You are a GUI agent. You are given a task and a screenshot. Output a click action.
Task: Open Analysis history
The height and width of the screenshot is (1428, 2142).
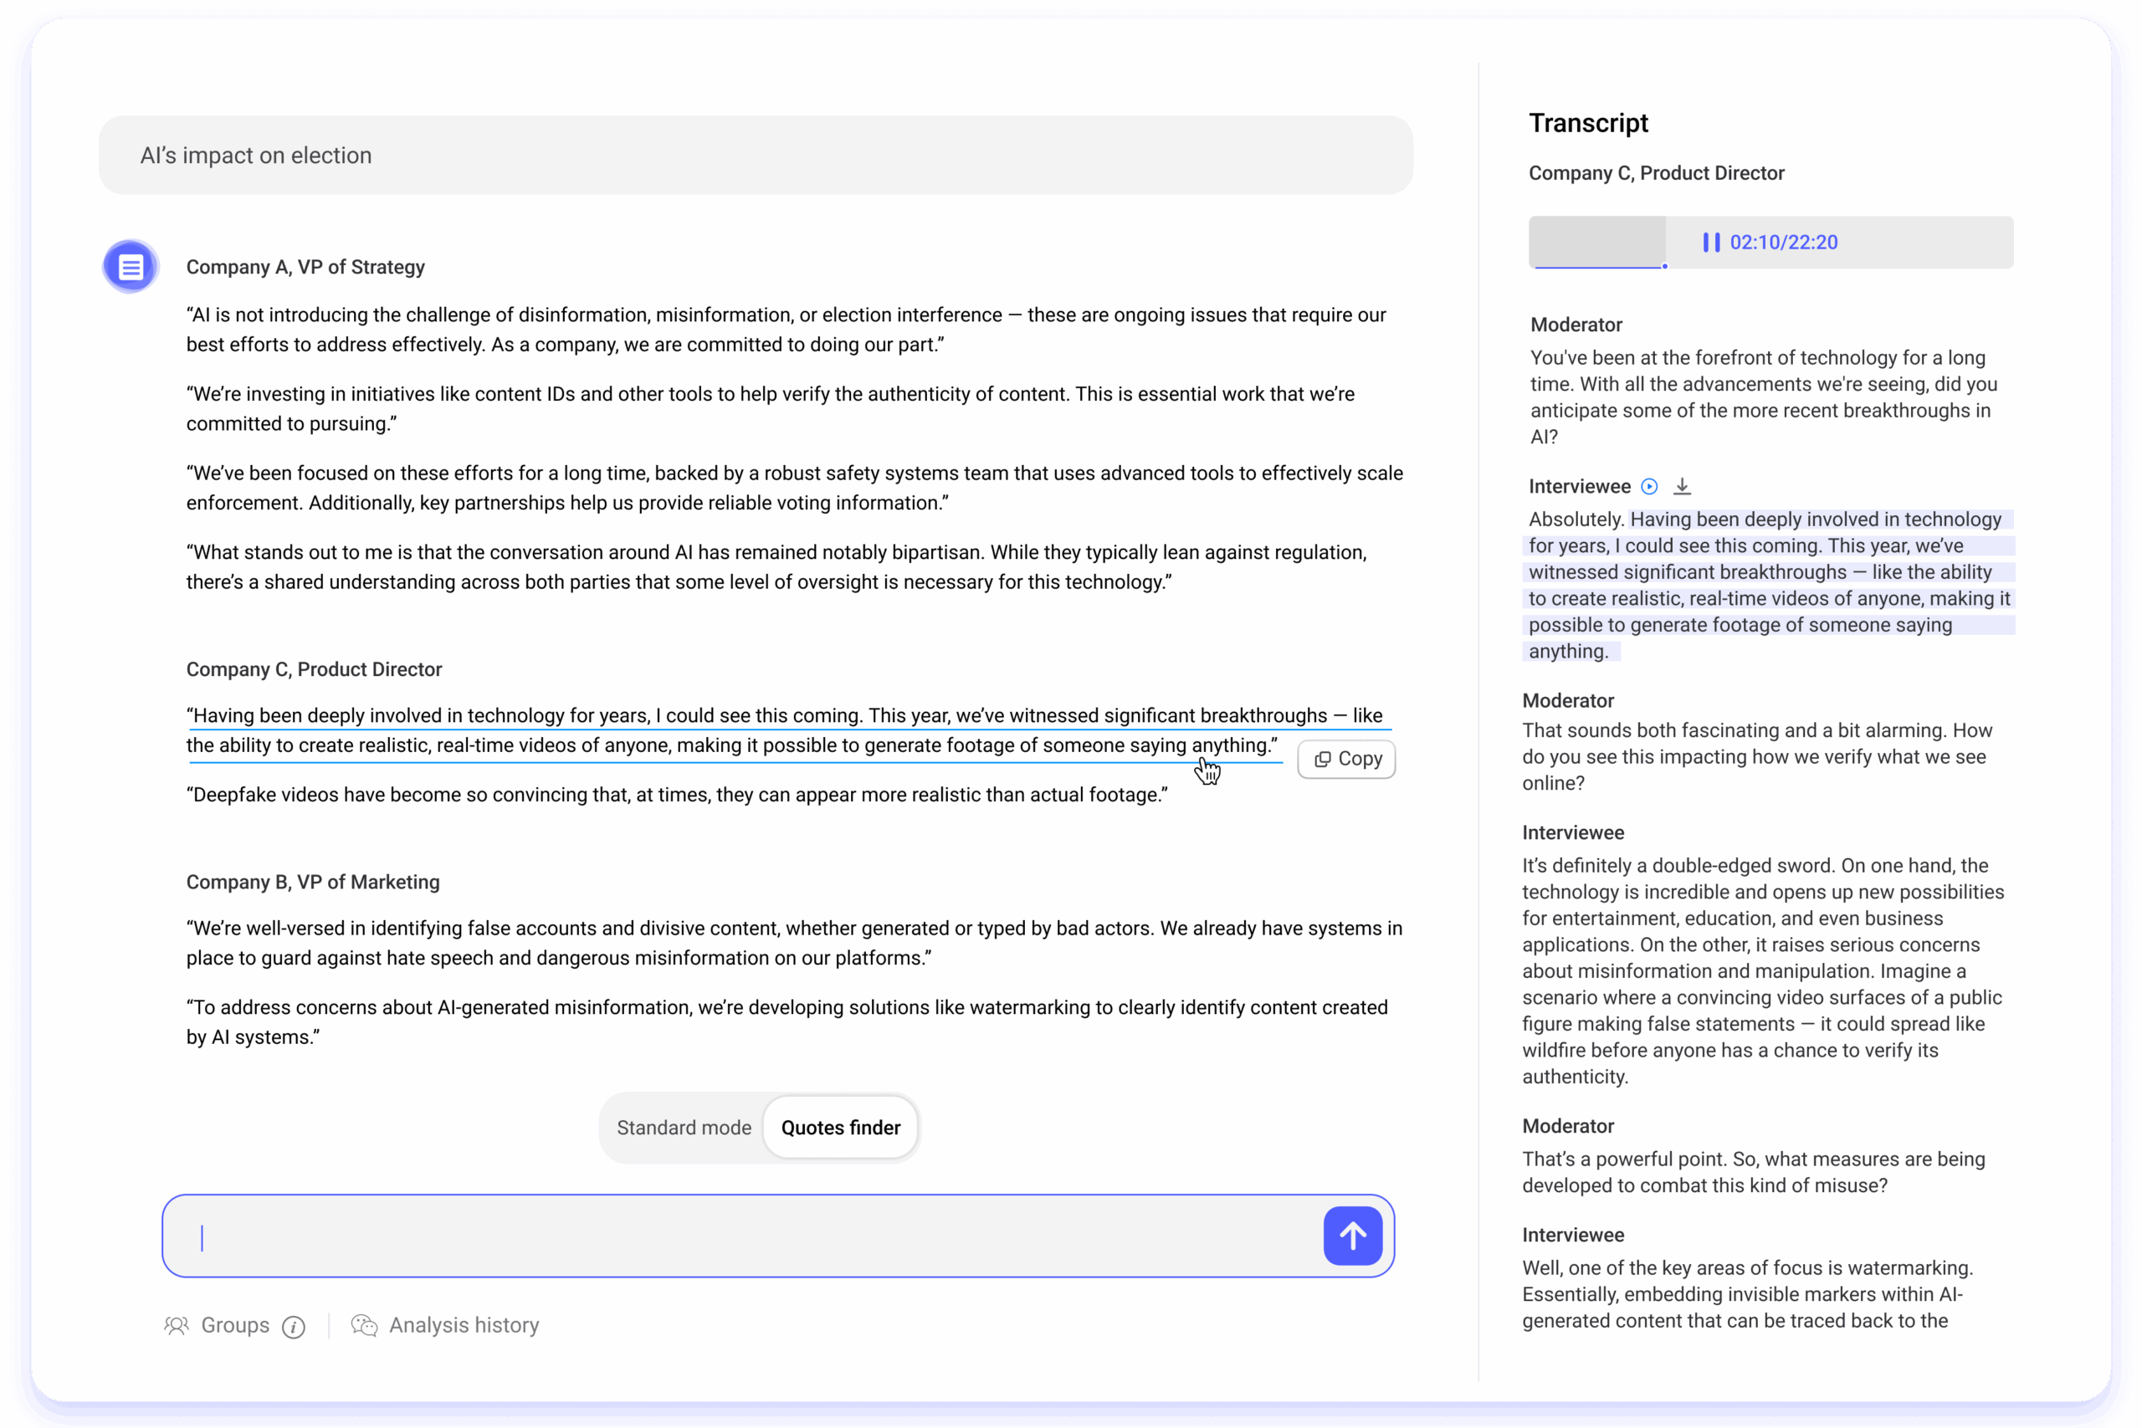pos(464,1325)
